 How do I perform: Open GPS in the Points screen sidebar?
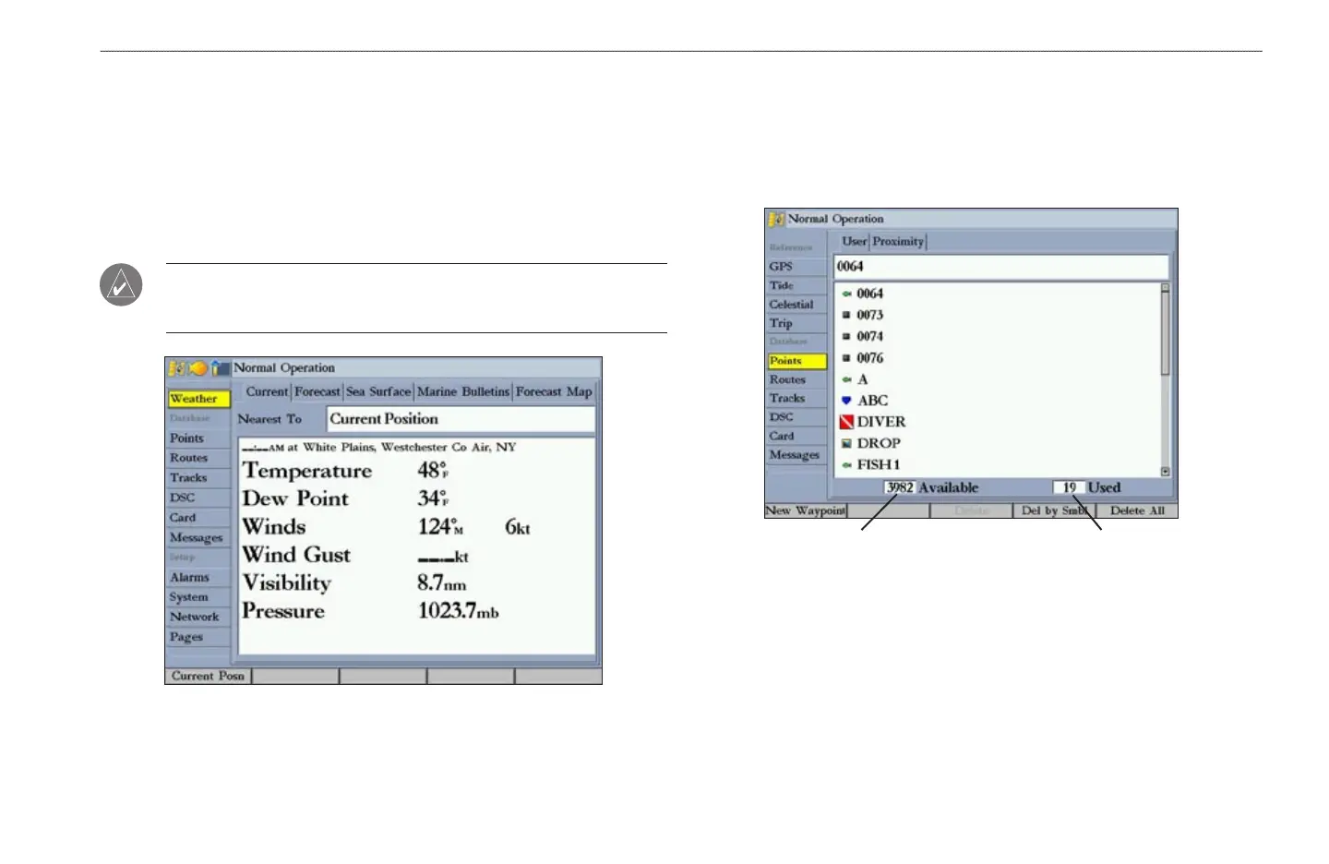pos(797,266)
